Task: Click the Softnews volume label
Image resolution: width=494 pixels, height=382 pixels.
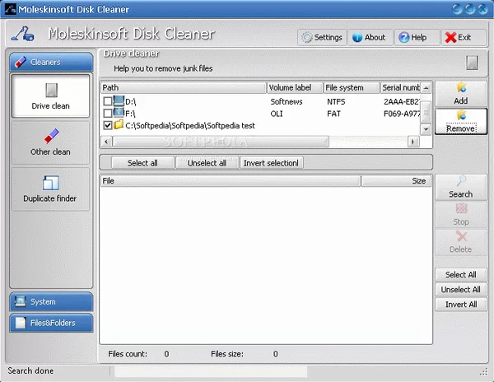Action: [x=287, y=101]
